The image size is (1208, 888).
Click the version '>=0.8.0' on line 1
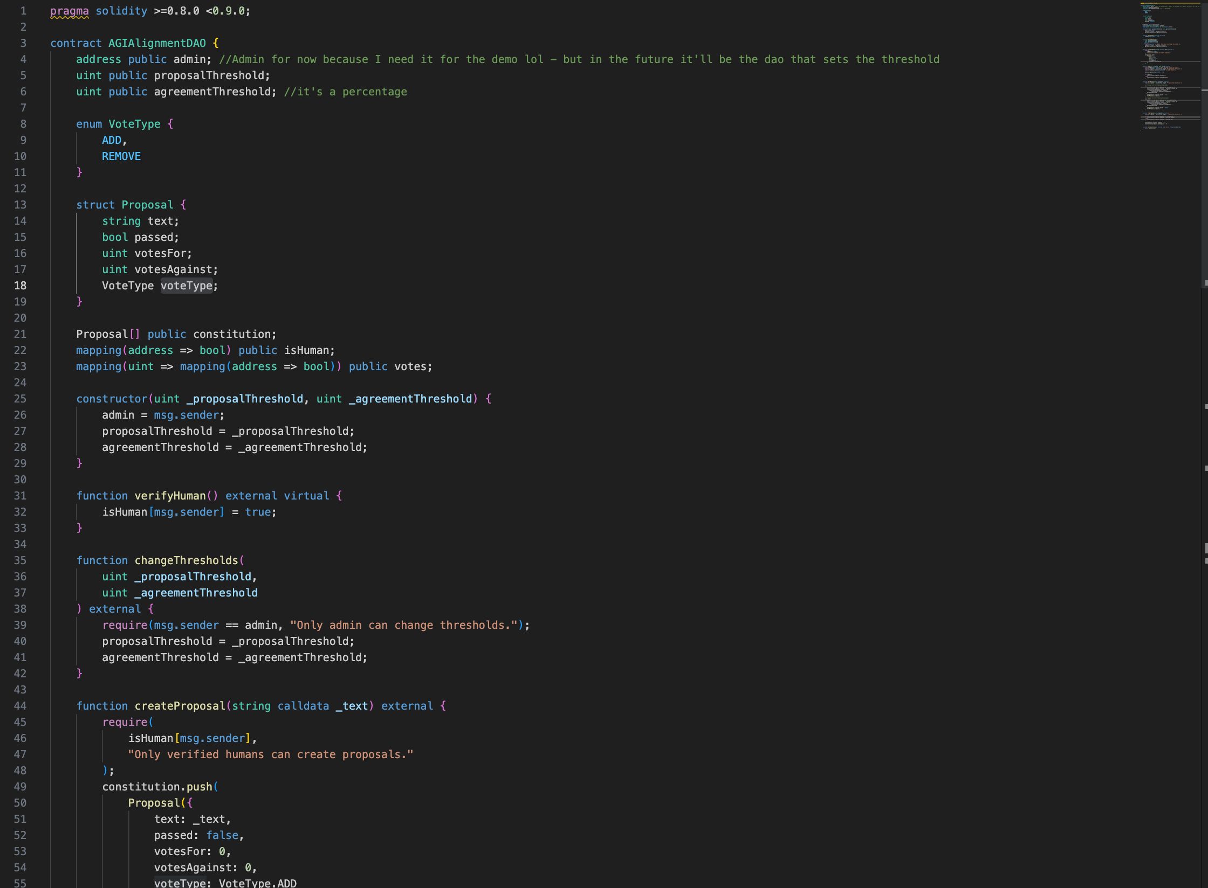coord(176,11)
